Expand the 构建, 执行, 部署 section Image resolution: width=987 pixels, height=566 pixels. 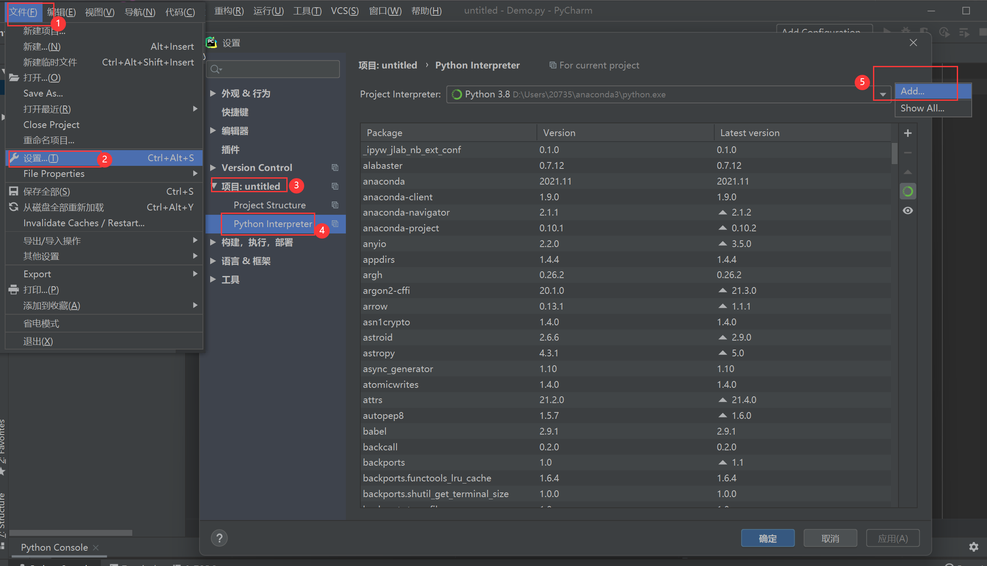pos(213,242)
